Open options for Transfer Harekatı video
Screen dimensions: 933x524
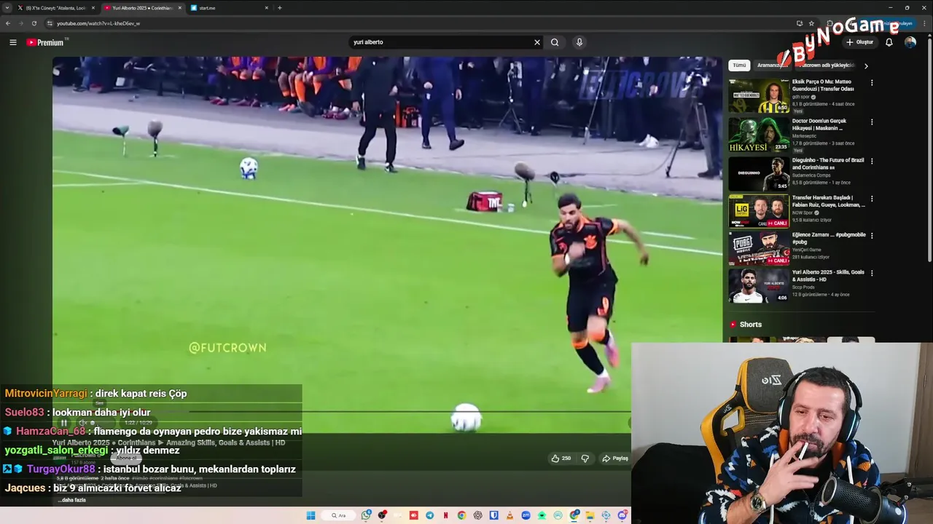pyautogui.click(x=872, y=199)
